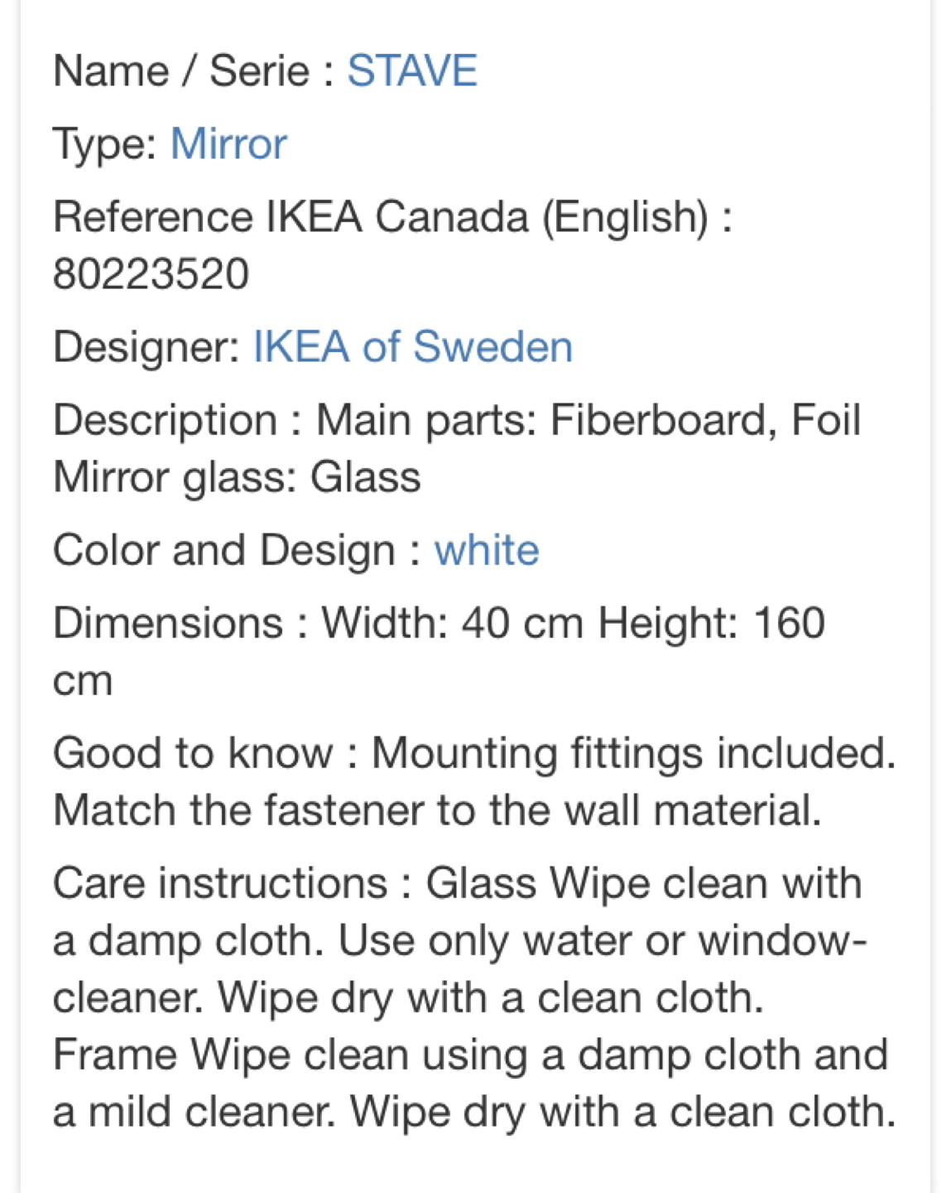The width and height of the screenshot is (951, 1193).
Task: Follow the IKEA of Sweden designer link
Action: pyautogui.click(x=412, y=346)
